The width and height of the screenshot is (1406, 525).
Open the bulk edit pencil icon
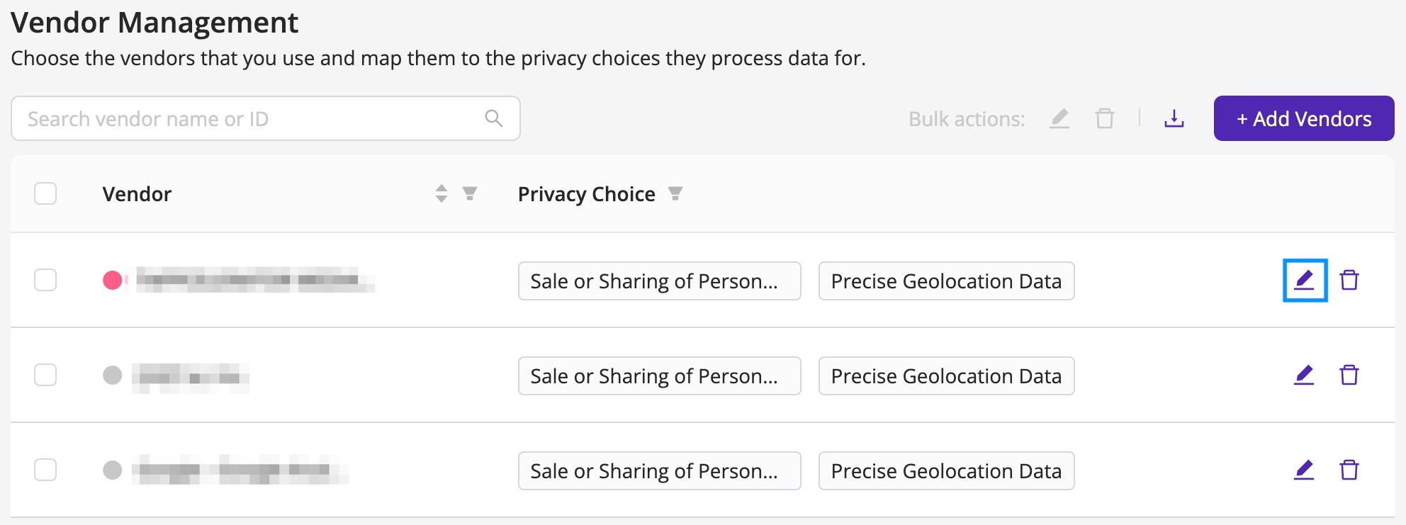pos(1059,119)
